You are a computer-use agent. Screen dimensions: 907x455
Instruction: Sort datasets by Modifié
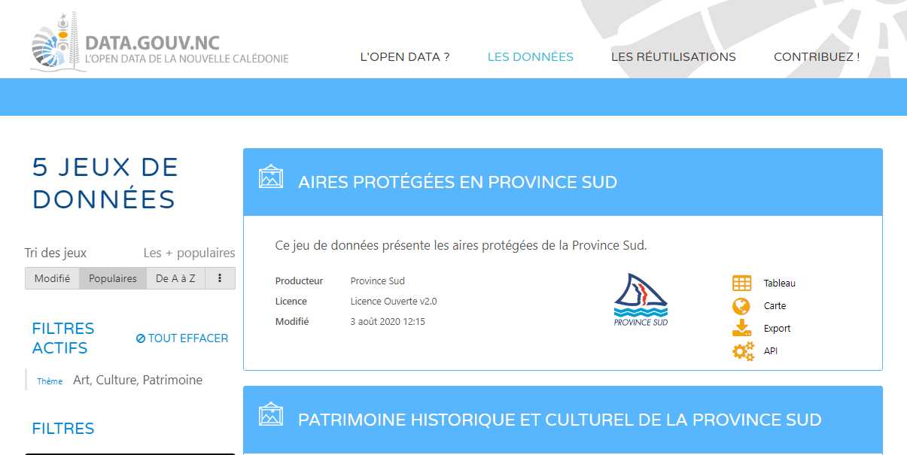point(52,278)
